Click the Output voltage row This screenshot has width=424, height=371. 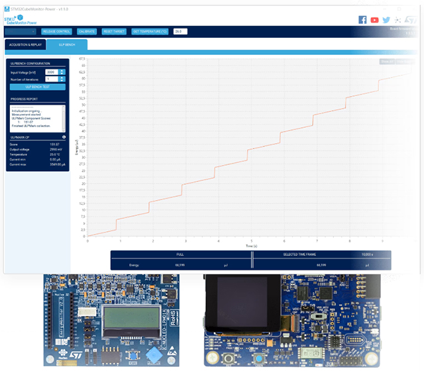[36, 150]
